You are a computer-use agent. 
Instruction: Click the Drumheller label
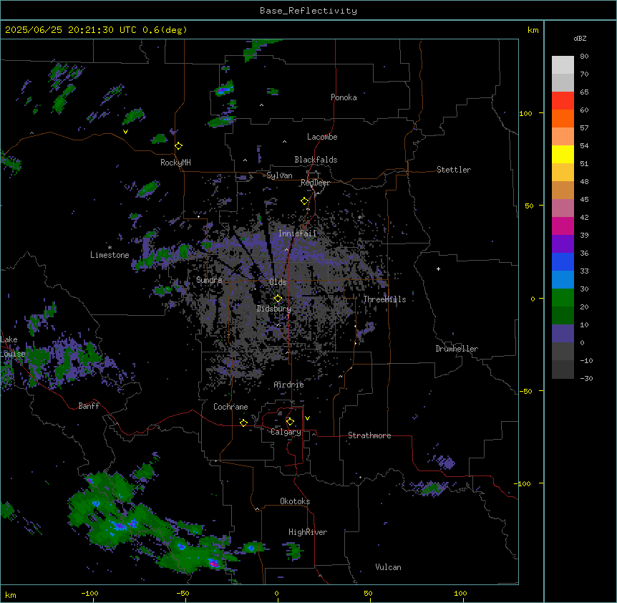pyautogui.click(x=457, y=349)
